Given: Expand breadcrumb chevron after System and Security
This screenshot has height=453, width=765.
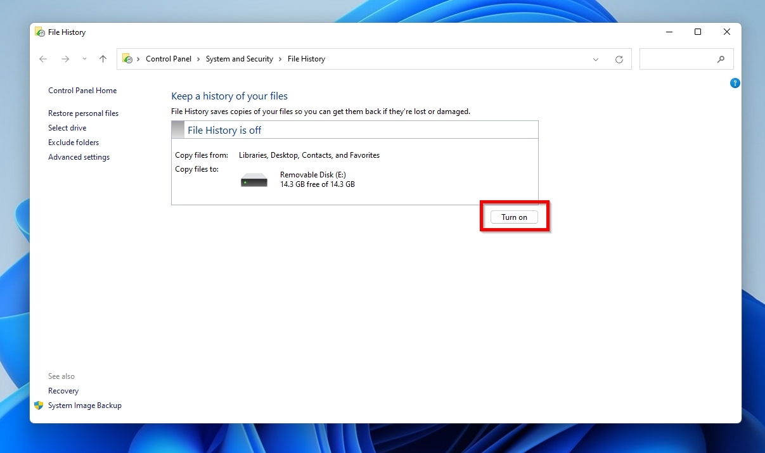Looking at the screenshot, I should click(x=280, y=59).
